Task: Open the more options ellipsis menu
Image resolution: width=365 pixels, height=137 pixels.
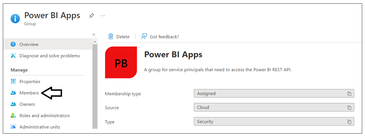Action: pyautogui.click(x=103, y=16)
